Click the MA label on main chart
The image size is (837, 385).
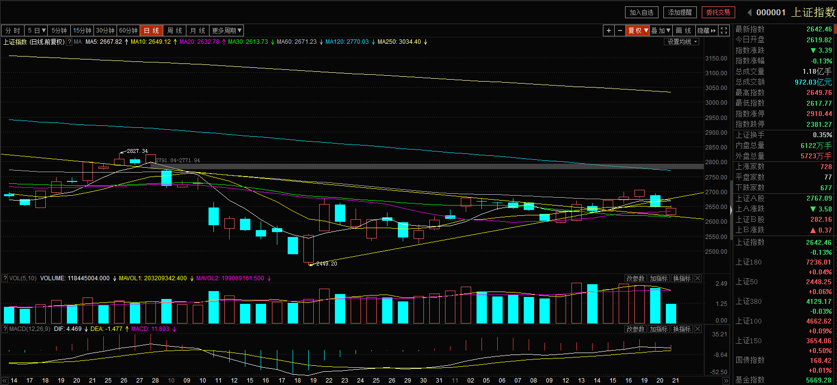click(x=78, y=42)
